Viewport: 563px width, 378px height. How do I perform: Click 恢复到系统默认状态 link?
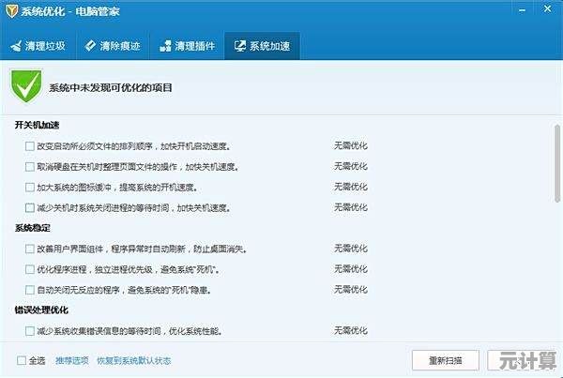click(x=133, y=360)
